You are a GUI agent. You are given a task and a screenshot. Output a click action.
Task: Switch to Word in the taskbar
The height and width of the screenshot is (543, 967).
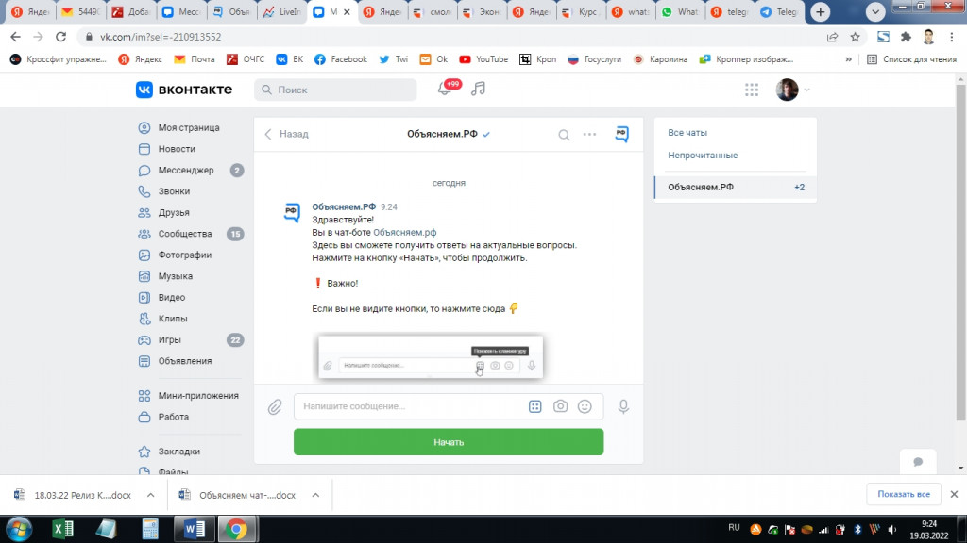194,529
